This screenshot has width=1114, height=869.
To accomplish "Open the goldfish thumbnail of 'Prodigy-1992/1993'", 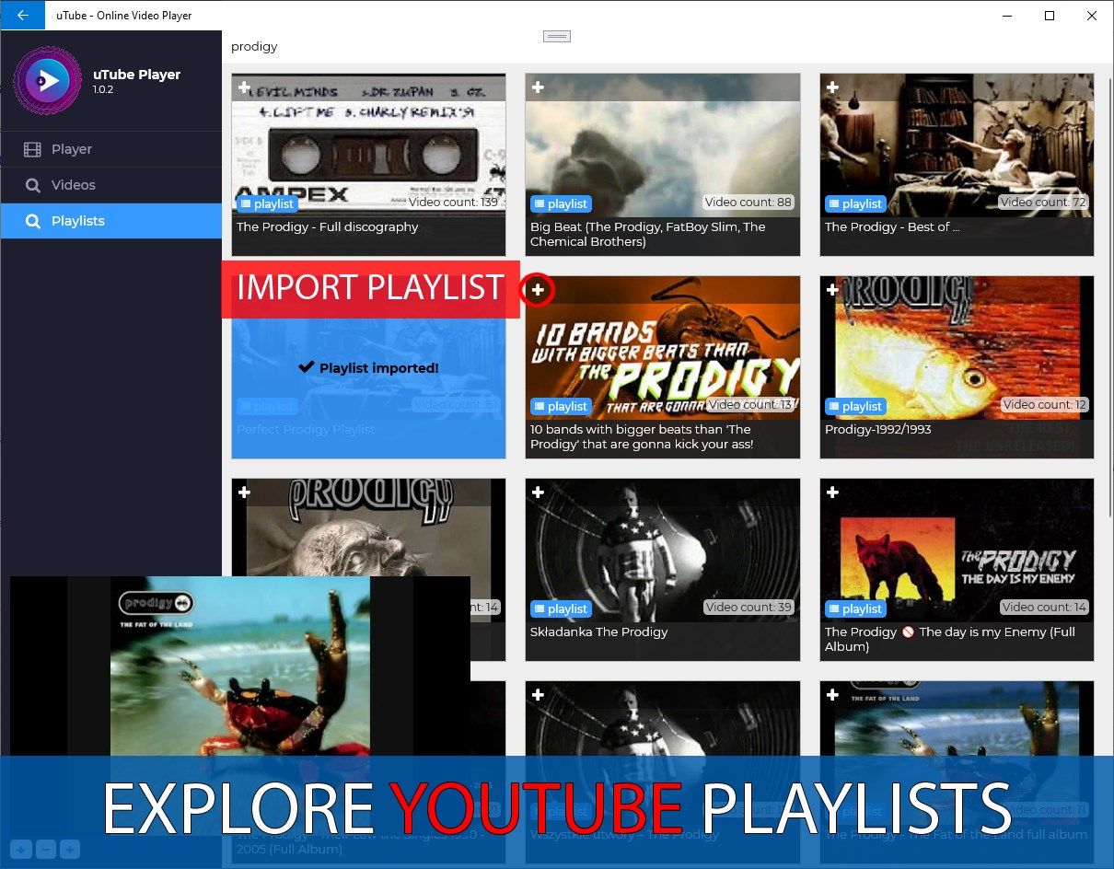I will 957,347.
